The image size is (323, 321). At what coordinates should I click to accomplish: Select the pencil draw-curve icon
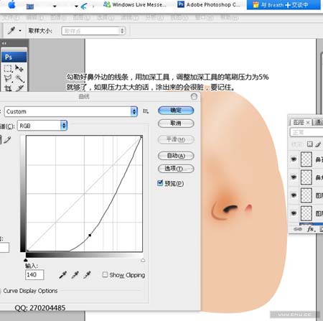click(x=7, y=139)
